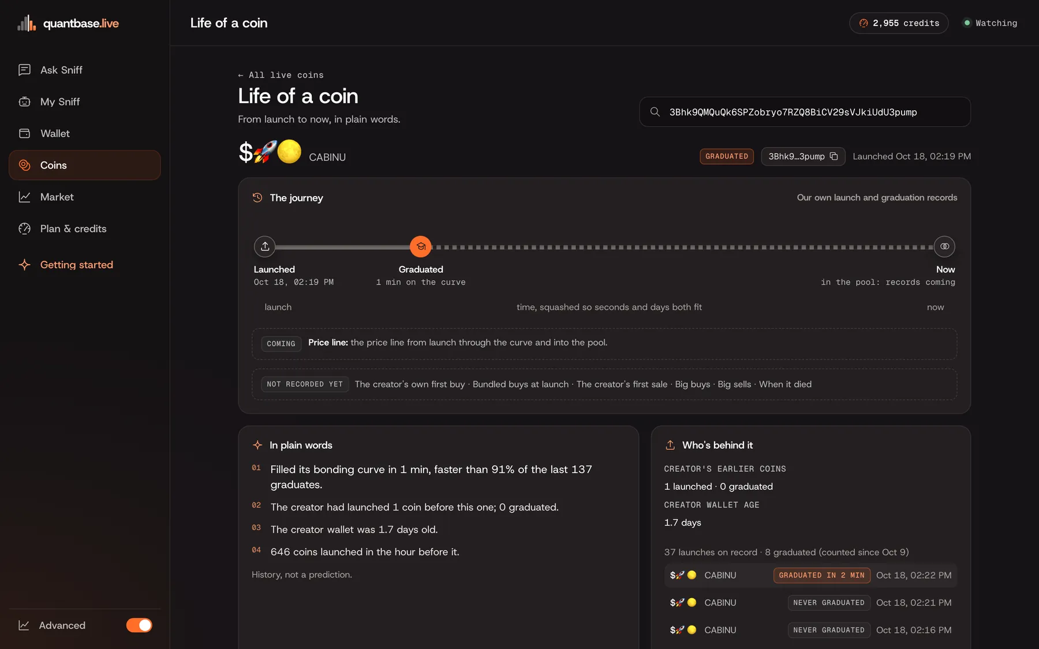Click the Launched timeline marker
This screenshot has height=649, width=1039.
(265, 246)
